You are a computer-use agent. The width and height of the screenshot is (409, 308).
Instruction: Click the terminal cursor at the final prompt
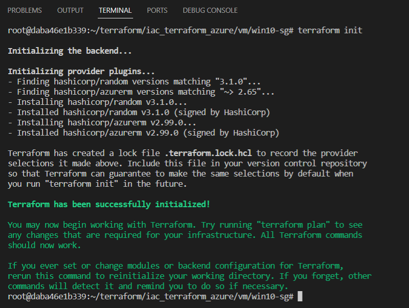pos(300,296)
